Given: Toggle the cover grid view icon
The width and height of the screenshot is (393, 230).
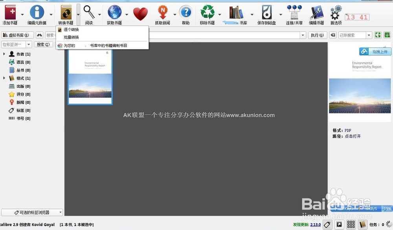Looking at the screenshot, I should [x=351, y=225].
